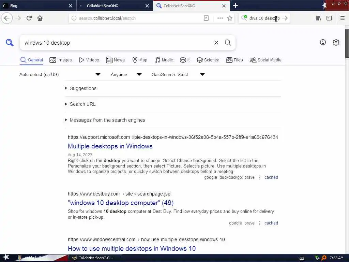Close the Blog tab

pos(70,6)
